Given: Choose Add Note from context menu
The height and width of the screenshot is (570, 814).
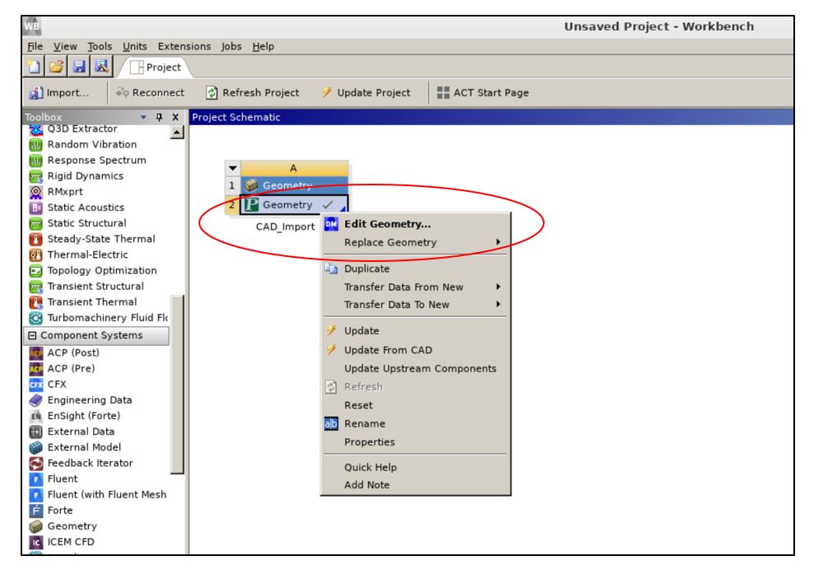Looking at the screenshot, I should [x=415, y=485].
